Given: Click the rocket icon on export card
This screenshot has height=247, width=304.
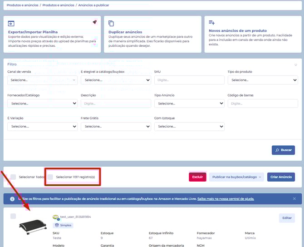Looking at the screenshot, I should 94,22.
